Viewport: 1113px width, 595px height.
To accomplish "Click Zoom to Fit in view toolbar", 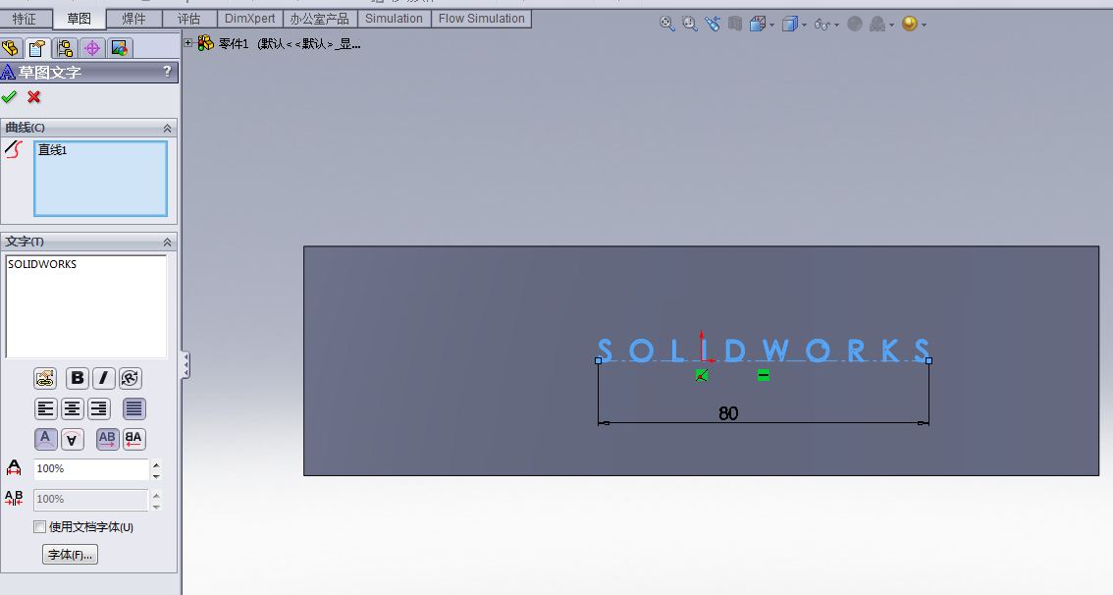I will coord(667,24).
